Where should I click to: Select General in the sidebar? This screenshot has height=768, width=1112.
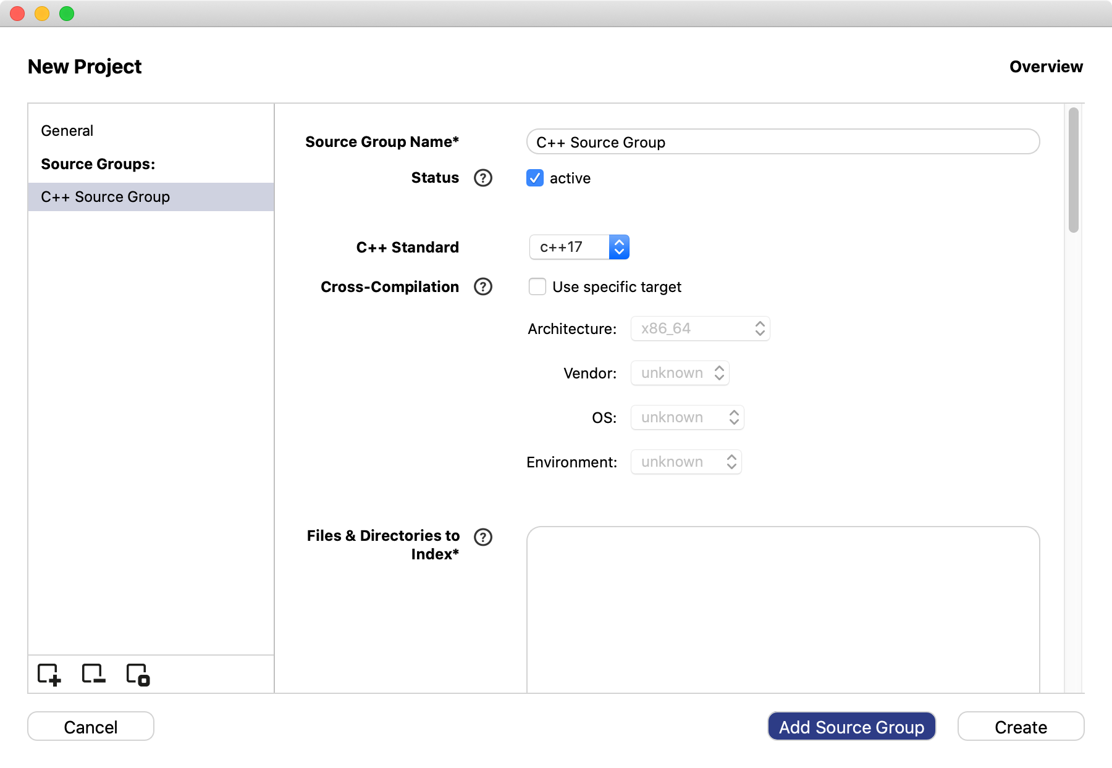pos(67,131)
